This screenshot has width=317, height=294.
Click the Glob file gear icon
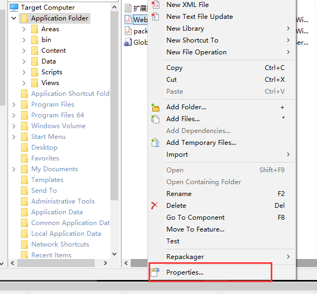128,42
